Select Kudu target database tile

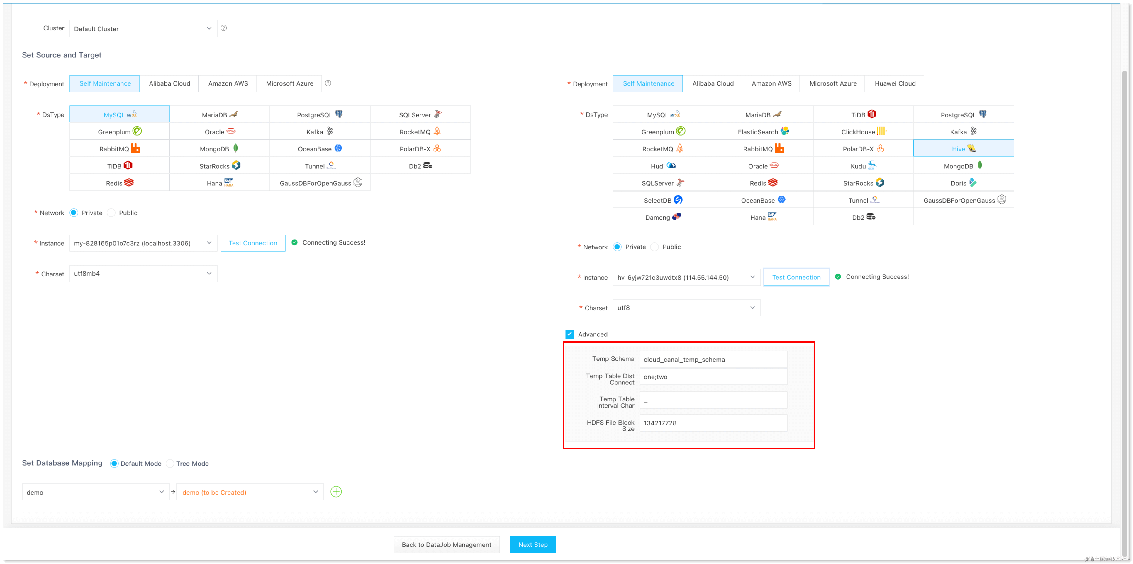[863, 166]
